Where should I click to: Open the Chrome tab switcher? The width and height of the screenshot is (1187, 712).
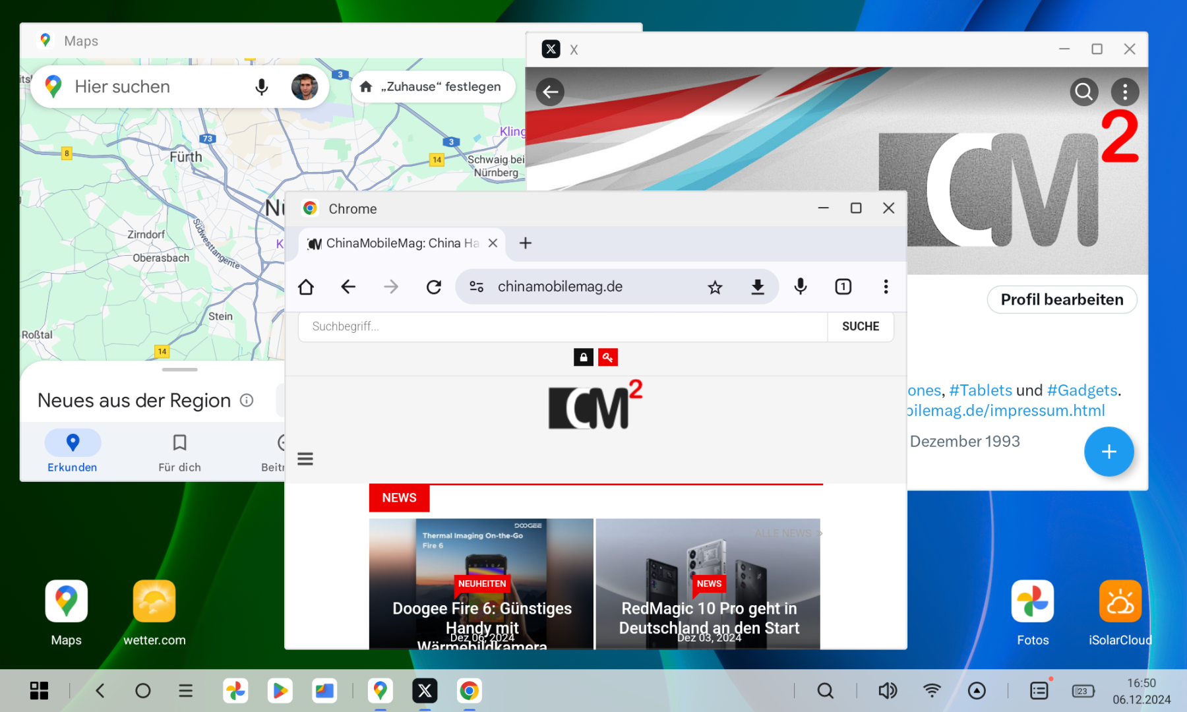point(843,287)
